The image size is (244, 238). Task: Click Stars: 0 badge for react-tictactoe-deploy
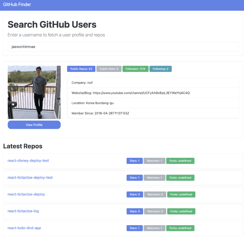tap(135, 194)
